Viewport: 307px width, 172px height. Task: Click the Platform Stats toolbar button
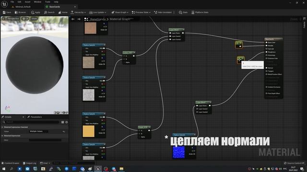(x=200, y=12)
